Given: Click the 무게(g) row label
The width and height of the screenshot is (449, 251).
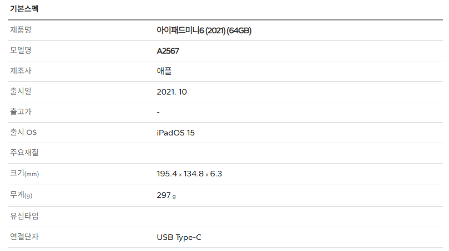Looking at the screenshot, I should tap(21, 195).
